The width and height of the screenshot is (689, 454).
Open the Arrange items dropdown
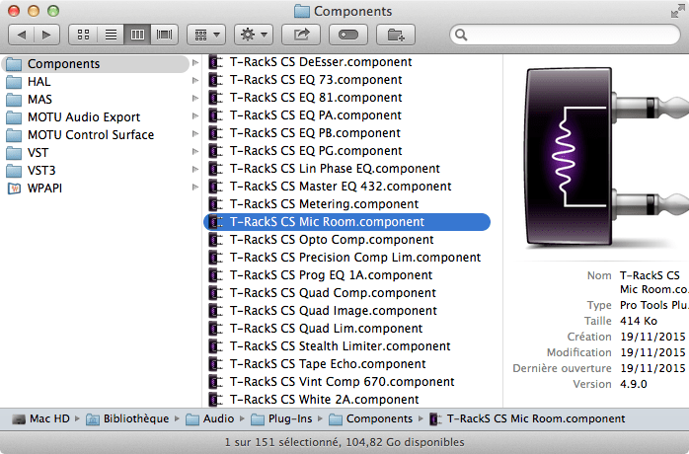pos(206,35)
